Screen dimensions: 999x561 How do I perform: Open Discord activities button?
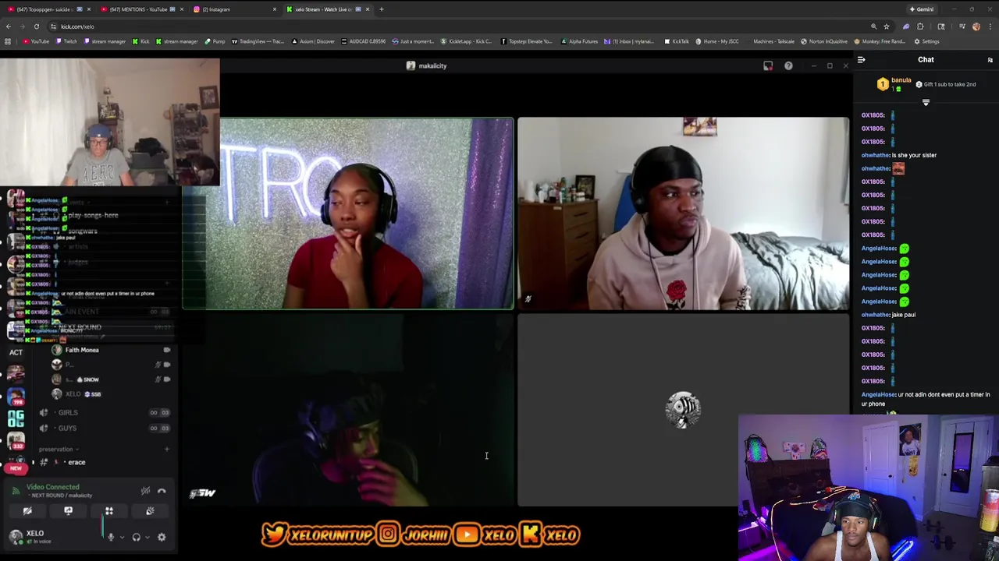[x=109, y=511]
